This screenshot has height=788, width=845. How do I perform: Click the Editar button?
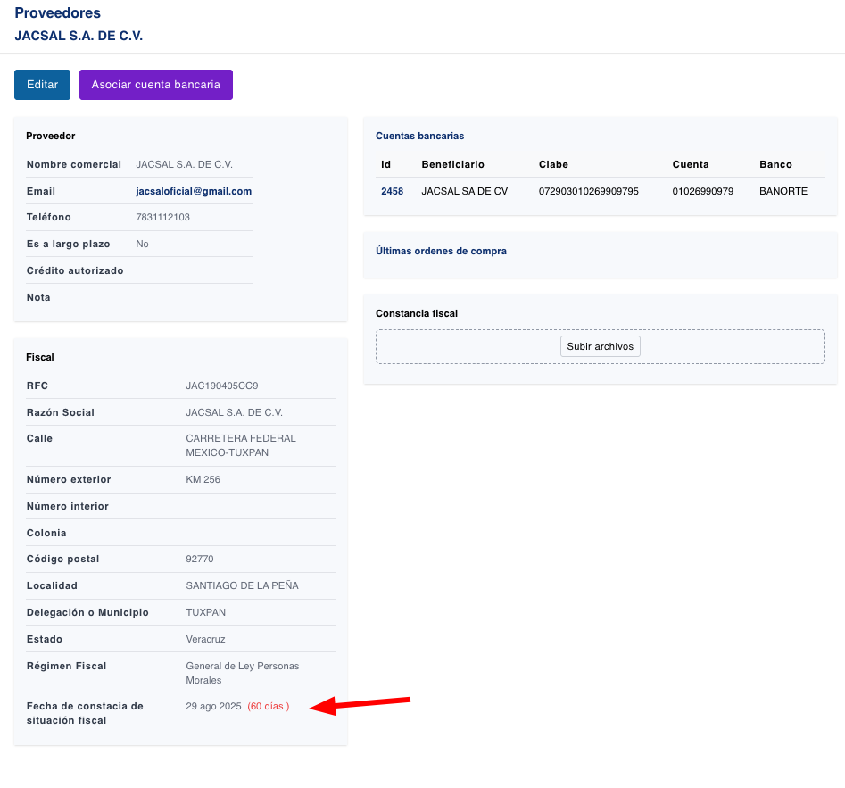[x=42, y=85]
